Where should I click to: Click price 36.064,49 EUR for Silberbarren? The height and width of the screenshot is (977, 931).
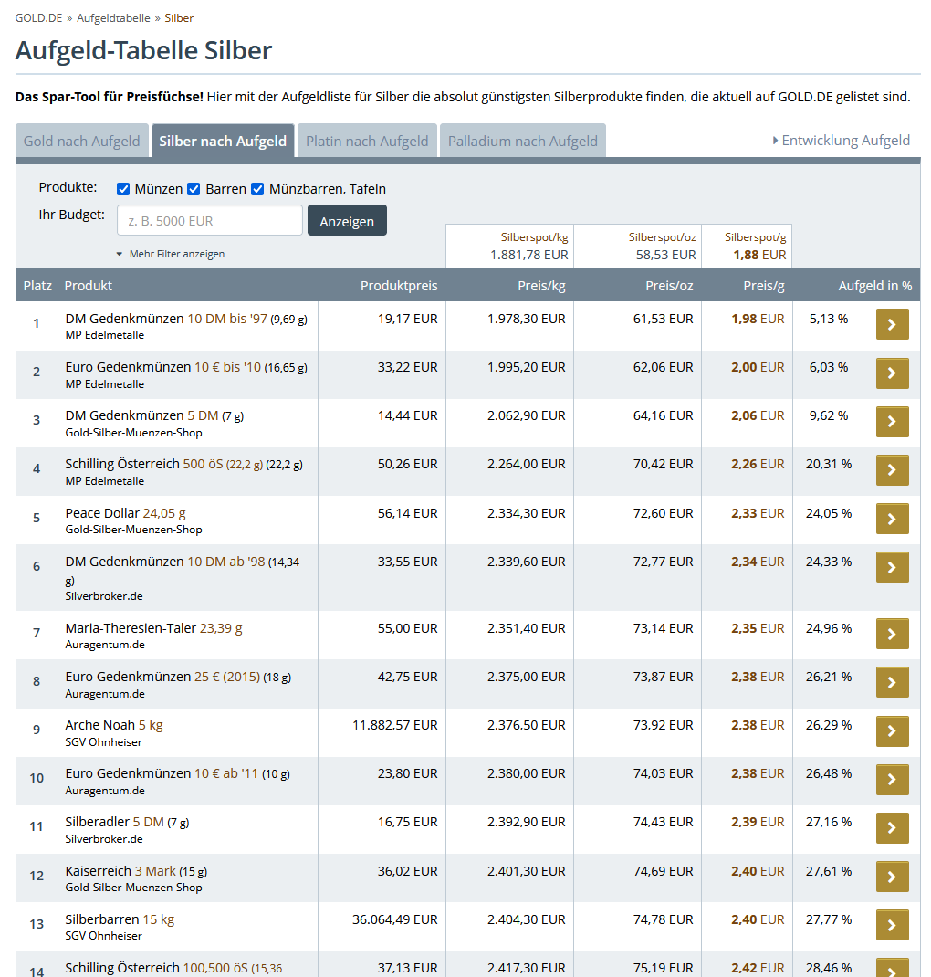pos(395,919)
